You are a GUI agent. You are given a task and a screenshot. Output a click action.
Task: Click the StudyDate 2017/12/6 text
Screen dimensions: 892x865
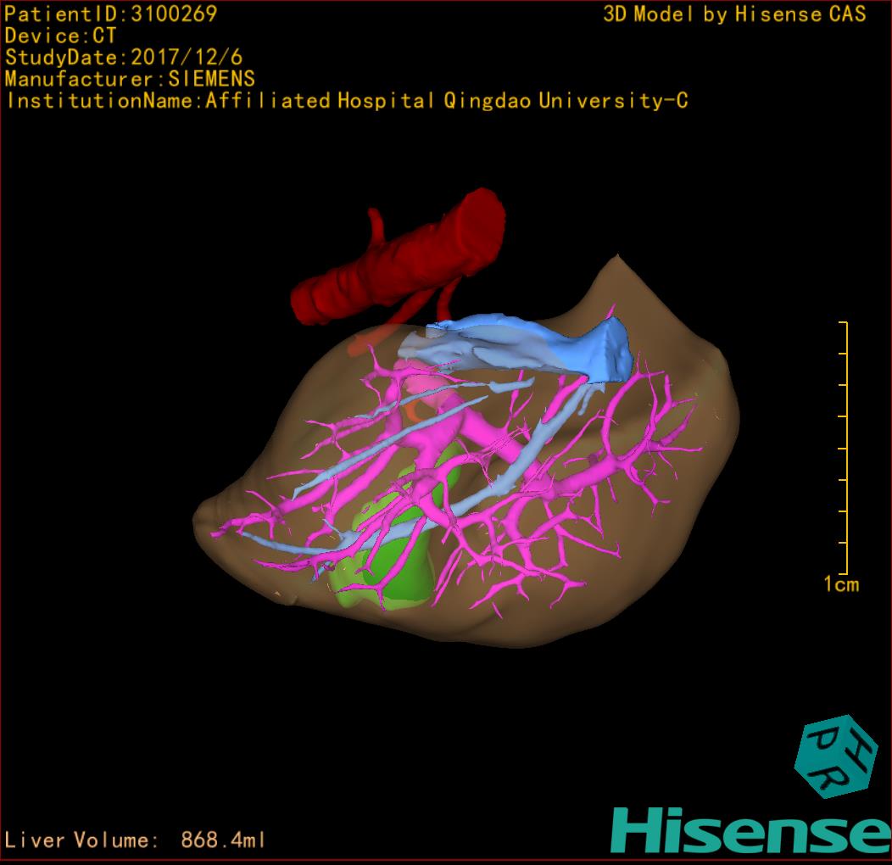pyautogui.click(x=124, y=58)
